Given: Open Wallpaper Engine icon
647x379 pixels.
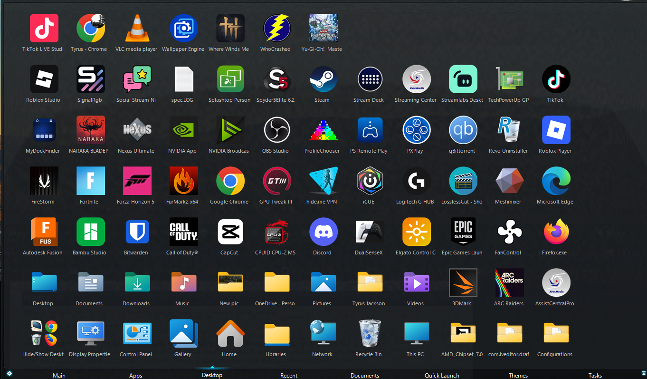Looking at the screenshot, I should point(183,29).
